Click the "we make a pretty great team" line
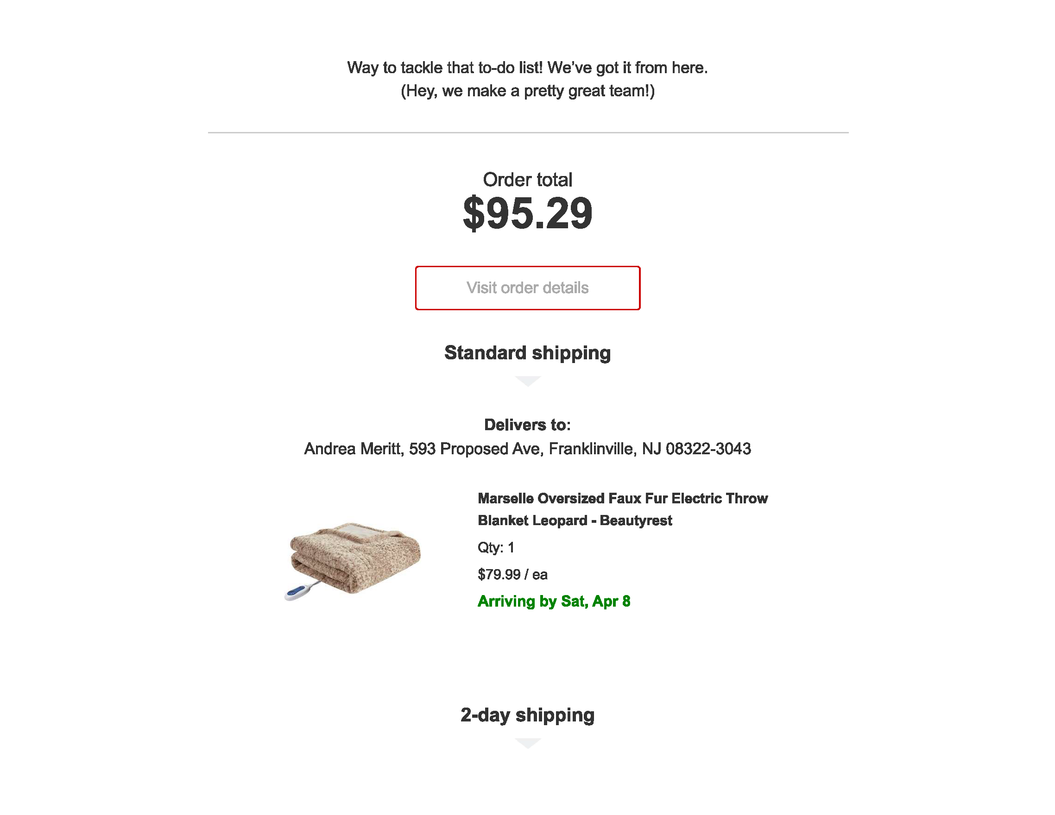The width and height of the screenshot is (1055, 815). [527, 91]
